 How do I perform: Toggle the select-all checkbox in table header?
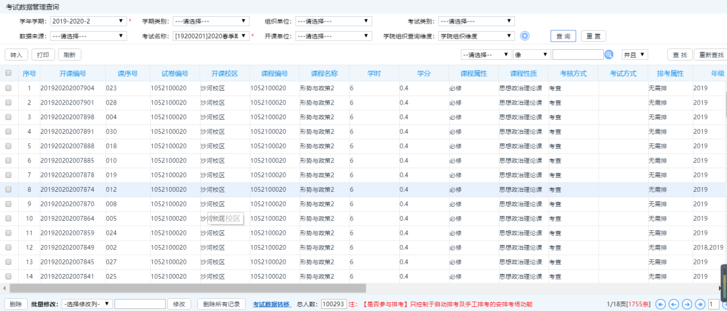click(x=8, y=73)
